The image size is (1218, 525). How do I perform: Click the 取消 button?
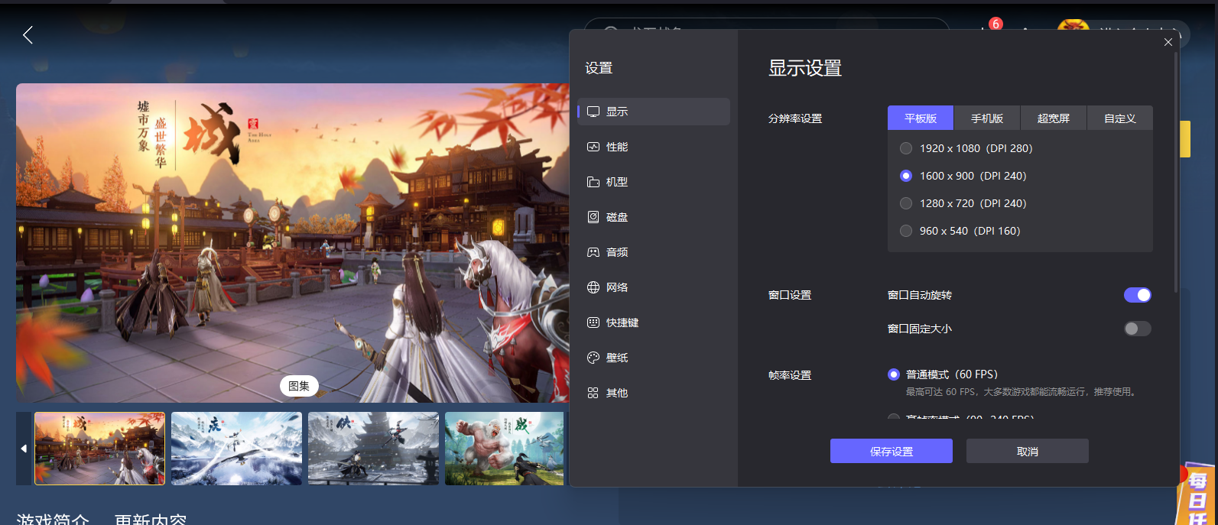point(1028,451)
